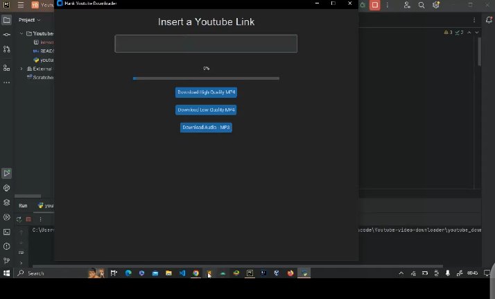The height and width of the screenshot is (299, 495).
Task: Click the Windows taskbar search box
Action: point(60,273)
